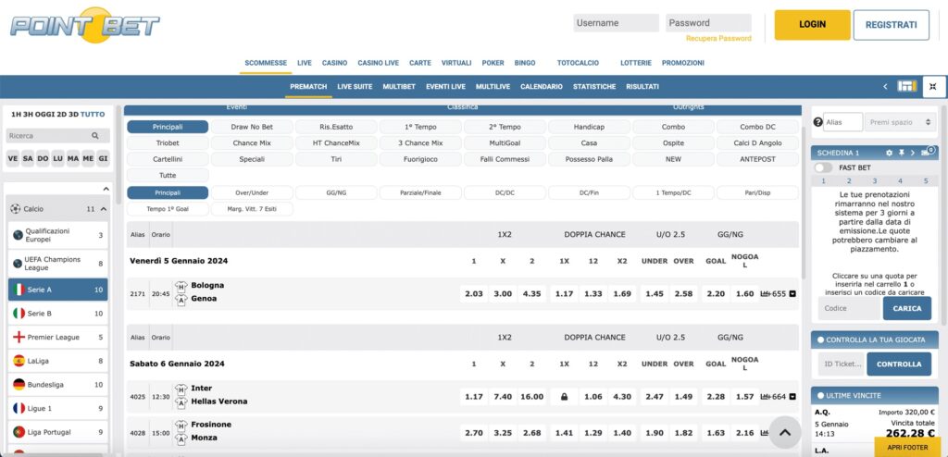Click the away shirt icon next to Monza
Image resolution: width=948 pixels, height=457 pixels.
181,438
